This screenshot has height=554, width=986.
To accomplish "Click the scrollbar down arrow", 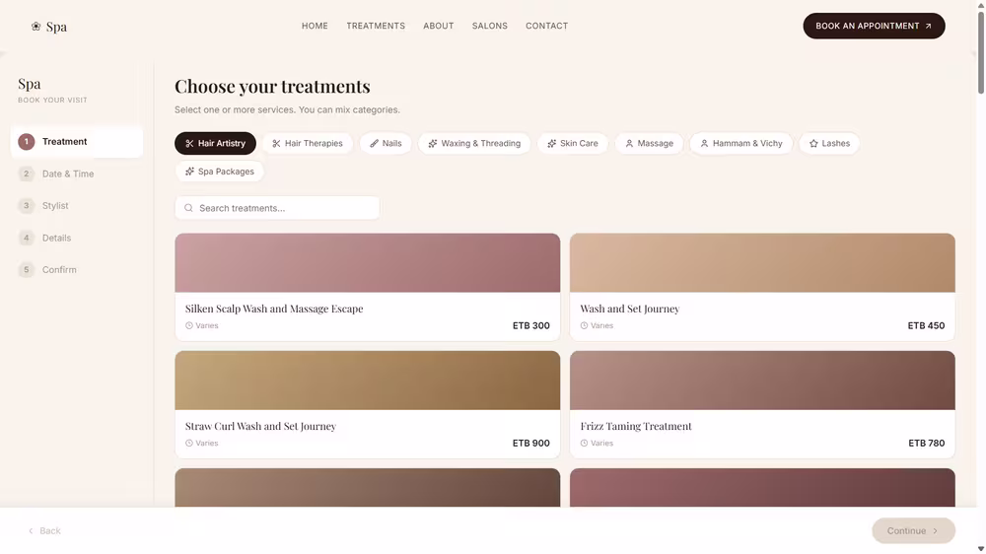I will point(980,549).
